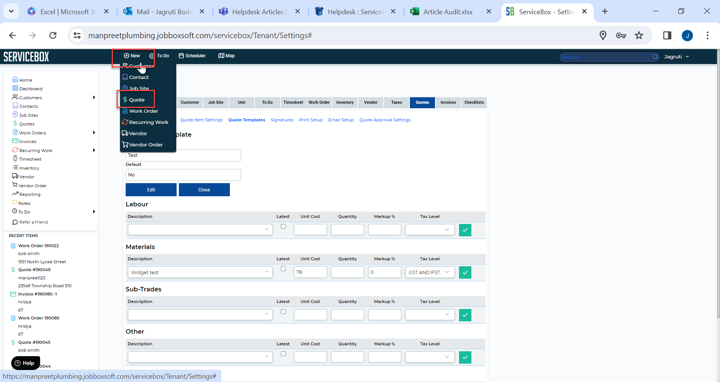Image resolution: width=720 pixels, height=382 pixels.
Task: Confirm Materials row with green check button
Action: tap(465, 272)
